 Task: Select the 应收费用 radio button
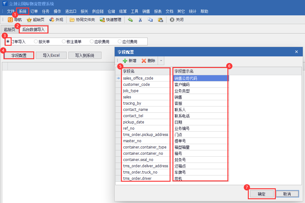[x=92, y=41]
